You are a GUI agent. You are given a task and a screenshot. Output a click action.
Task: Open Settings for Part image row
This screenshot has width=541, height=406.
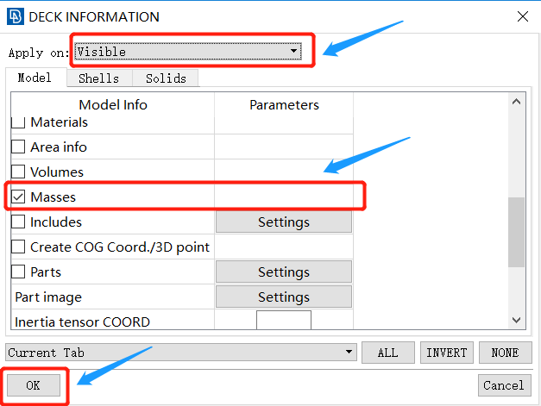point(284,297)
